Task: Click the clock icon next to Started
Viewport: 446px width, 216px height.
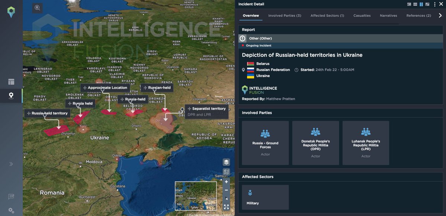Action: 297,70
